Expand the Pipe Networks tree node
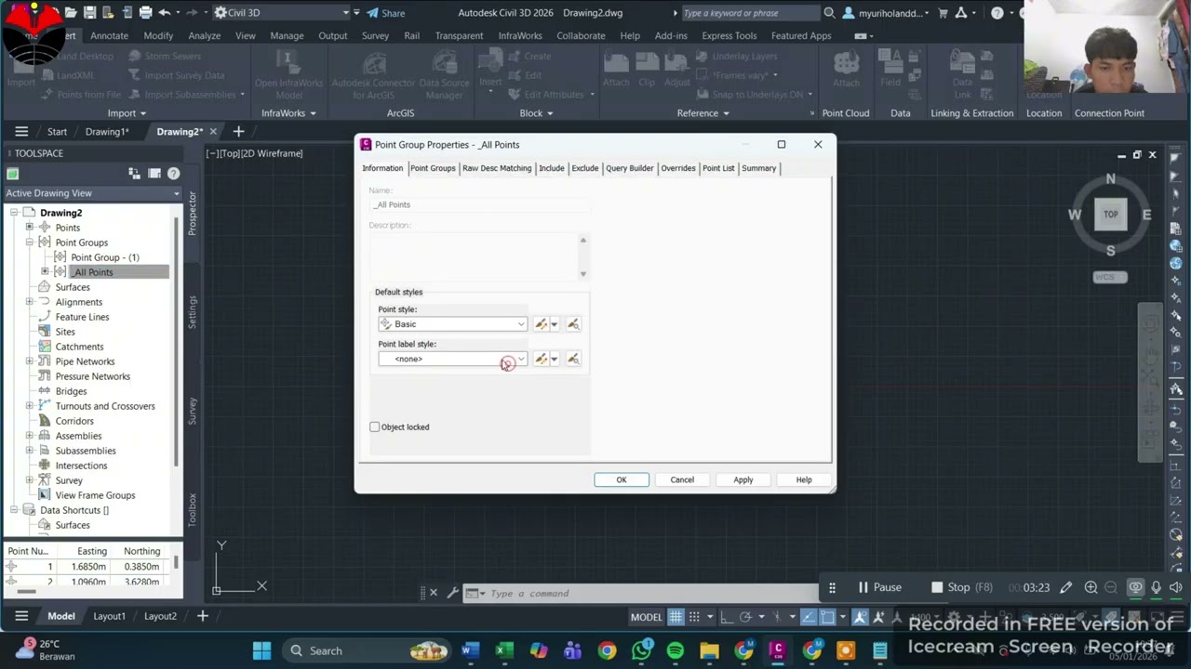The image size is (1191, 669). click(30, 361)
